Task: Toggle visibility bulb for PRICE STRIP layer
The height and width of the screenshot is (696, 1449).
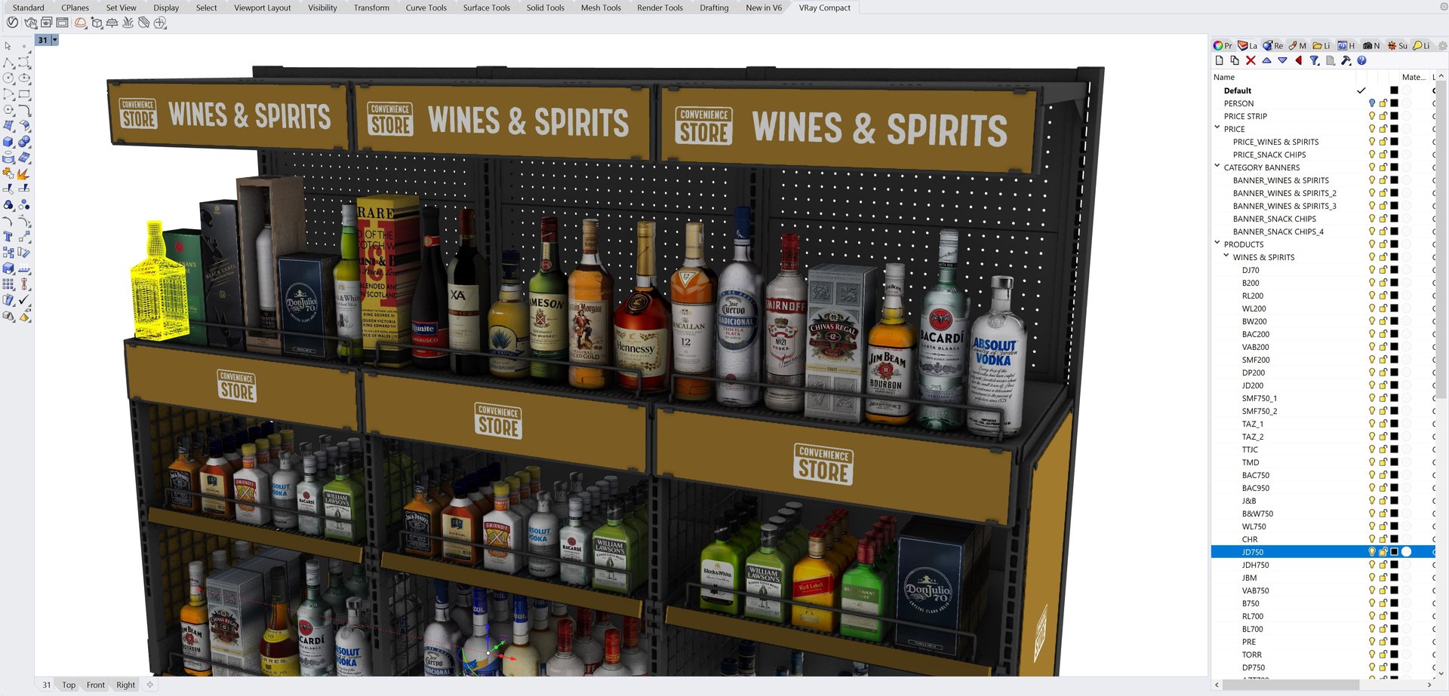Action: point(1372,116)
